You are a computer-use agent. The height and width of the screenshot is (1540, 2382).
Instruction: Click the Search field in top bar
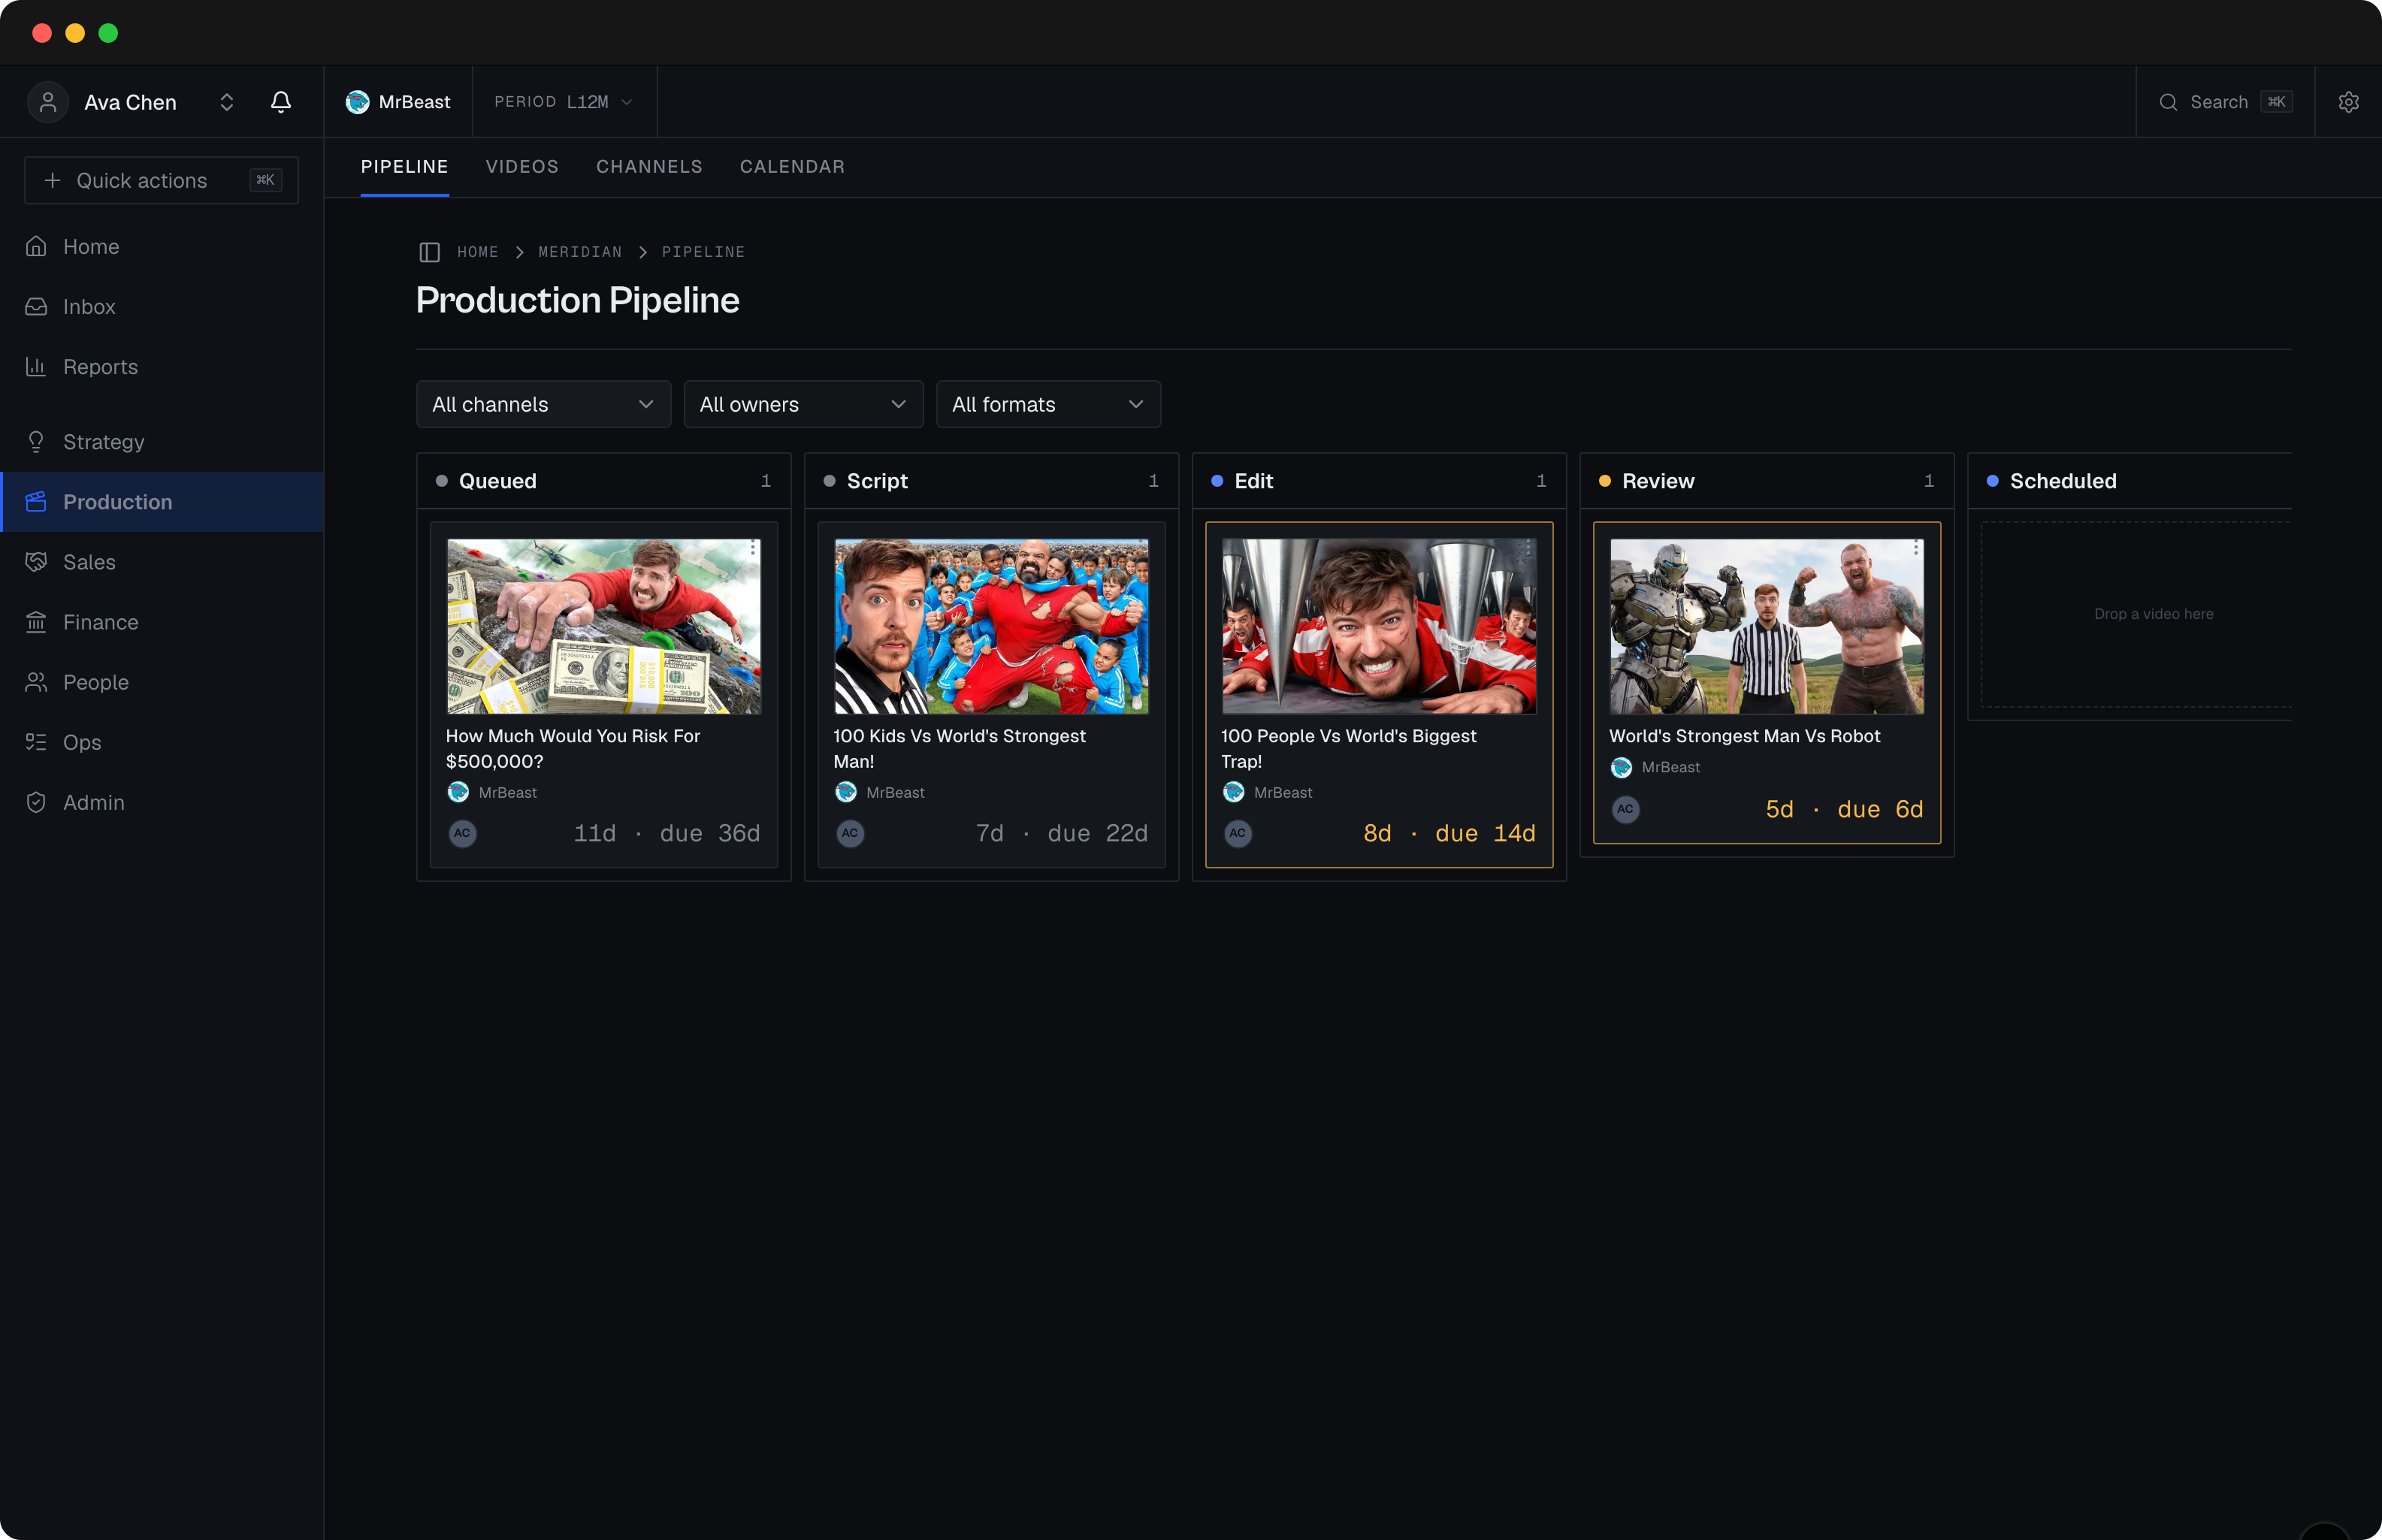tap(2224, 102)
